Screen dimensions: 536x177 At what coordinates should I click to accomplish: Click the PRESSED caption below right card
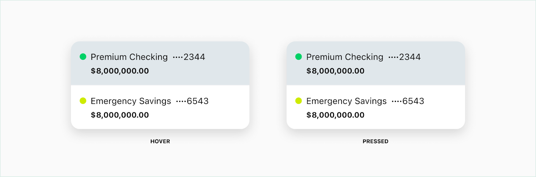pos(376,141)
